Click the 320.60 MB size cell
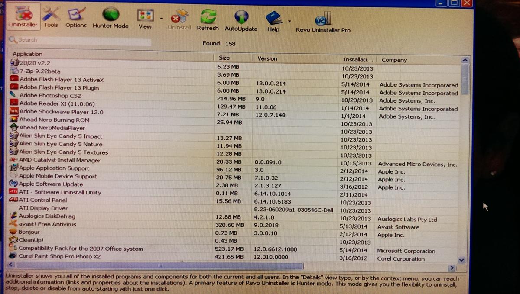The width and height of the screenshot is (520, 294). pyautogui.click(x=229, y=225)
